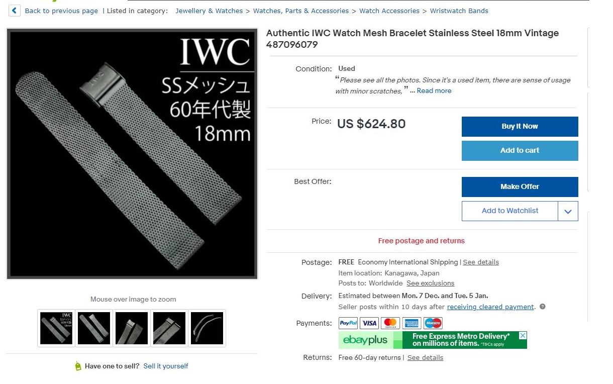Click the PayPal payment icon
The image size is (613, 384).
[x=348, y=323]
